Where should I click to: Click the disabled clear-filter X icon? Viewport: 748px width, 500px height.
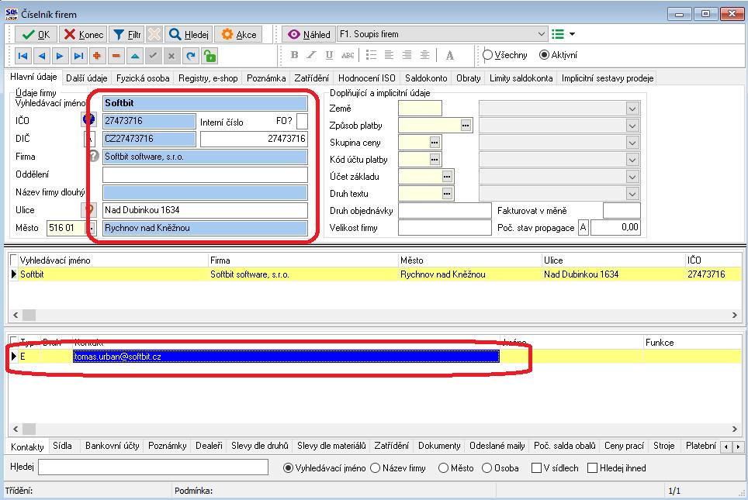pos(154,34)
